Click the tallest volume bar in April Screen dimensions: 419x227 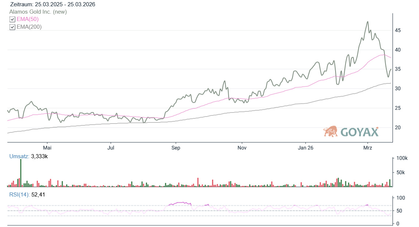(x=21, y=173)
